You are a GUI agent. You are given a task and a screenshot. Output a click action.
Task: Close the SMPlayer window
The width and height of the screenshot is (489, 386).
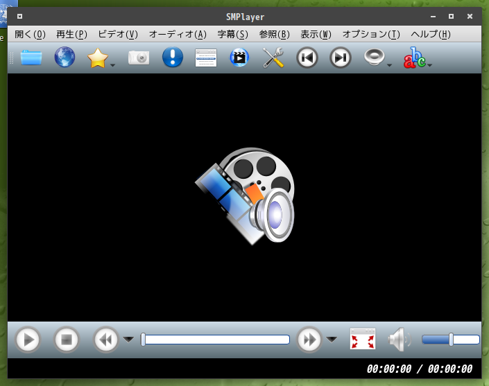(470, 16)
